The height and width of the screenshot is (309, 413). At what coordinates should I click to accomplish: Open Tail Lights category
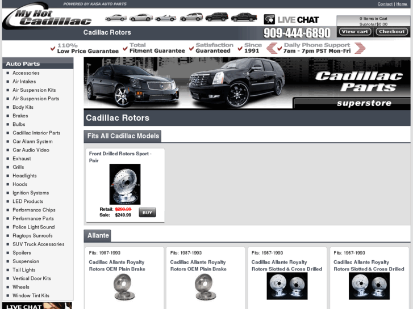24,270
